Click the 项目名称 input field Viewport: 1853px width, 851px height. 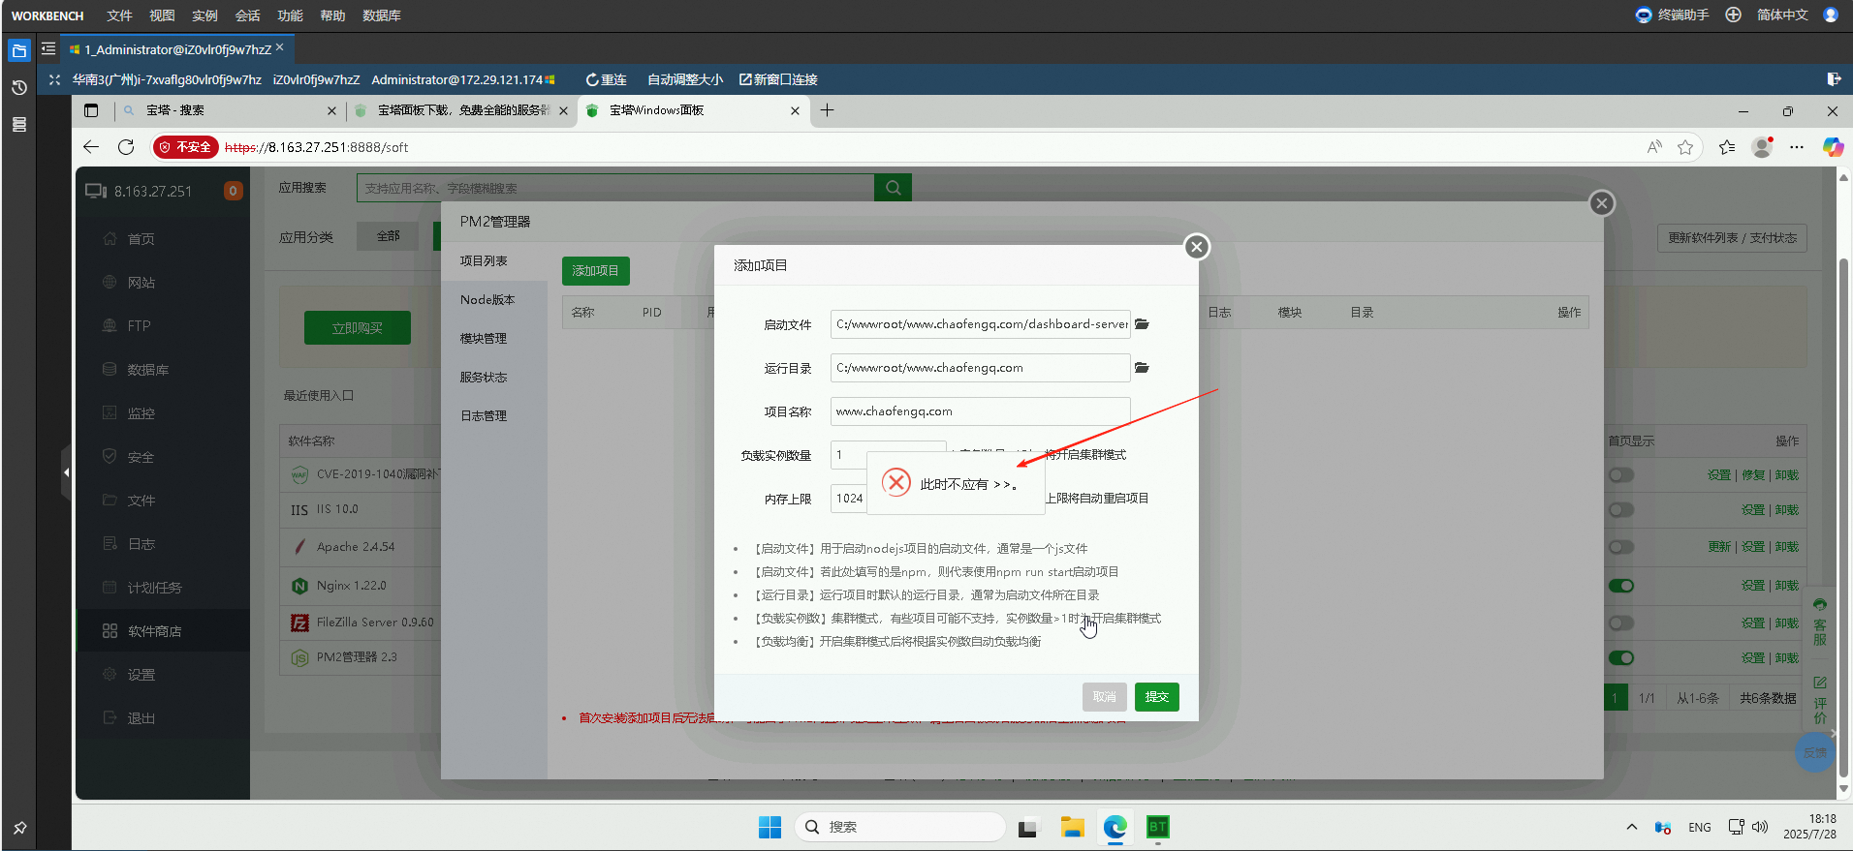click(980, 411)
